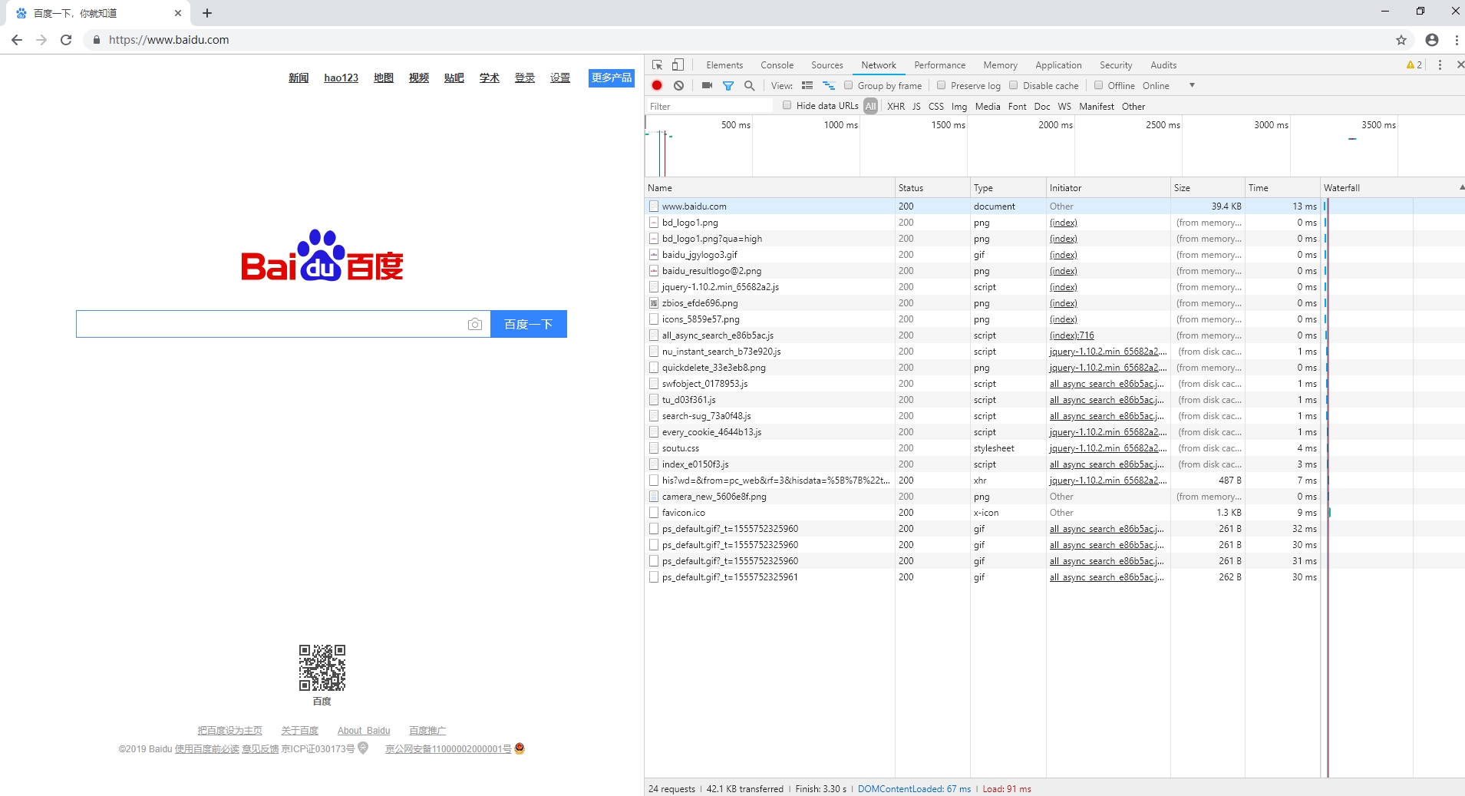Sort requests by Status column
Image resolution: width=1465 pixels, height=796 pixels.
[932, 187]
